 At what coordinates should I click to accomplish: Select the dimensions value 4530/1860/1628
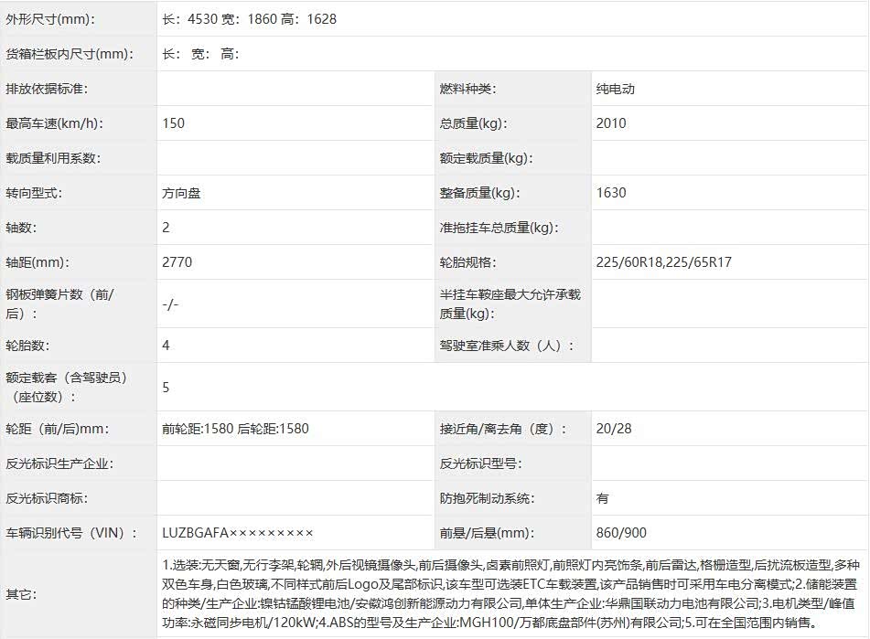249,19
